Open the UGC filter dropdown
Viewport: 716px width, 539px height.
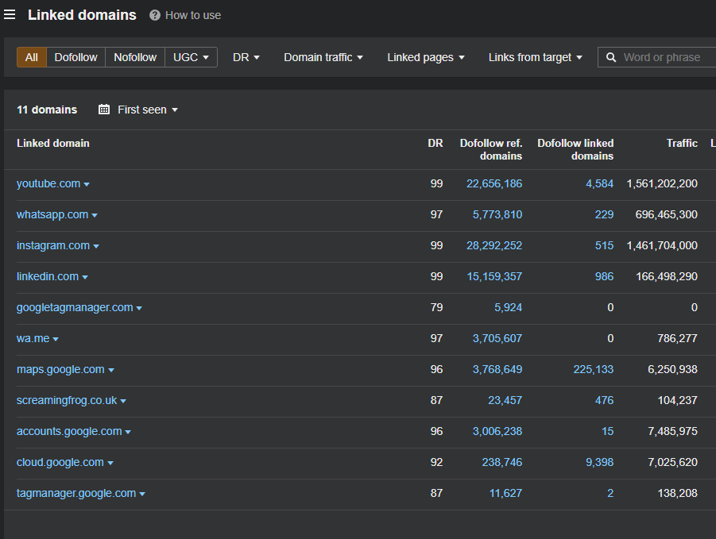coord(191,57)
